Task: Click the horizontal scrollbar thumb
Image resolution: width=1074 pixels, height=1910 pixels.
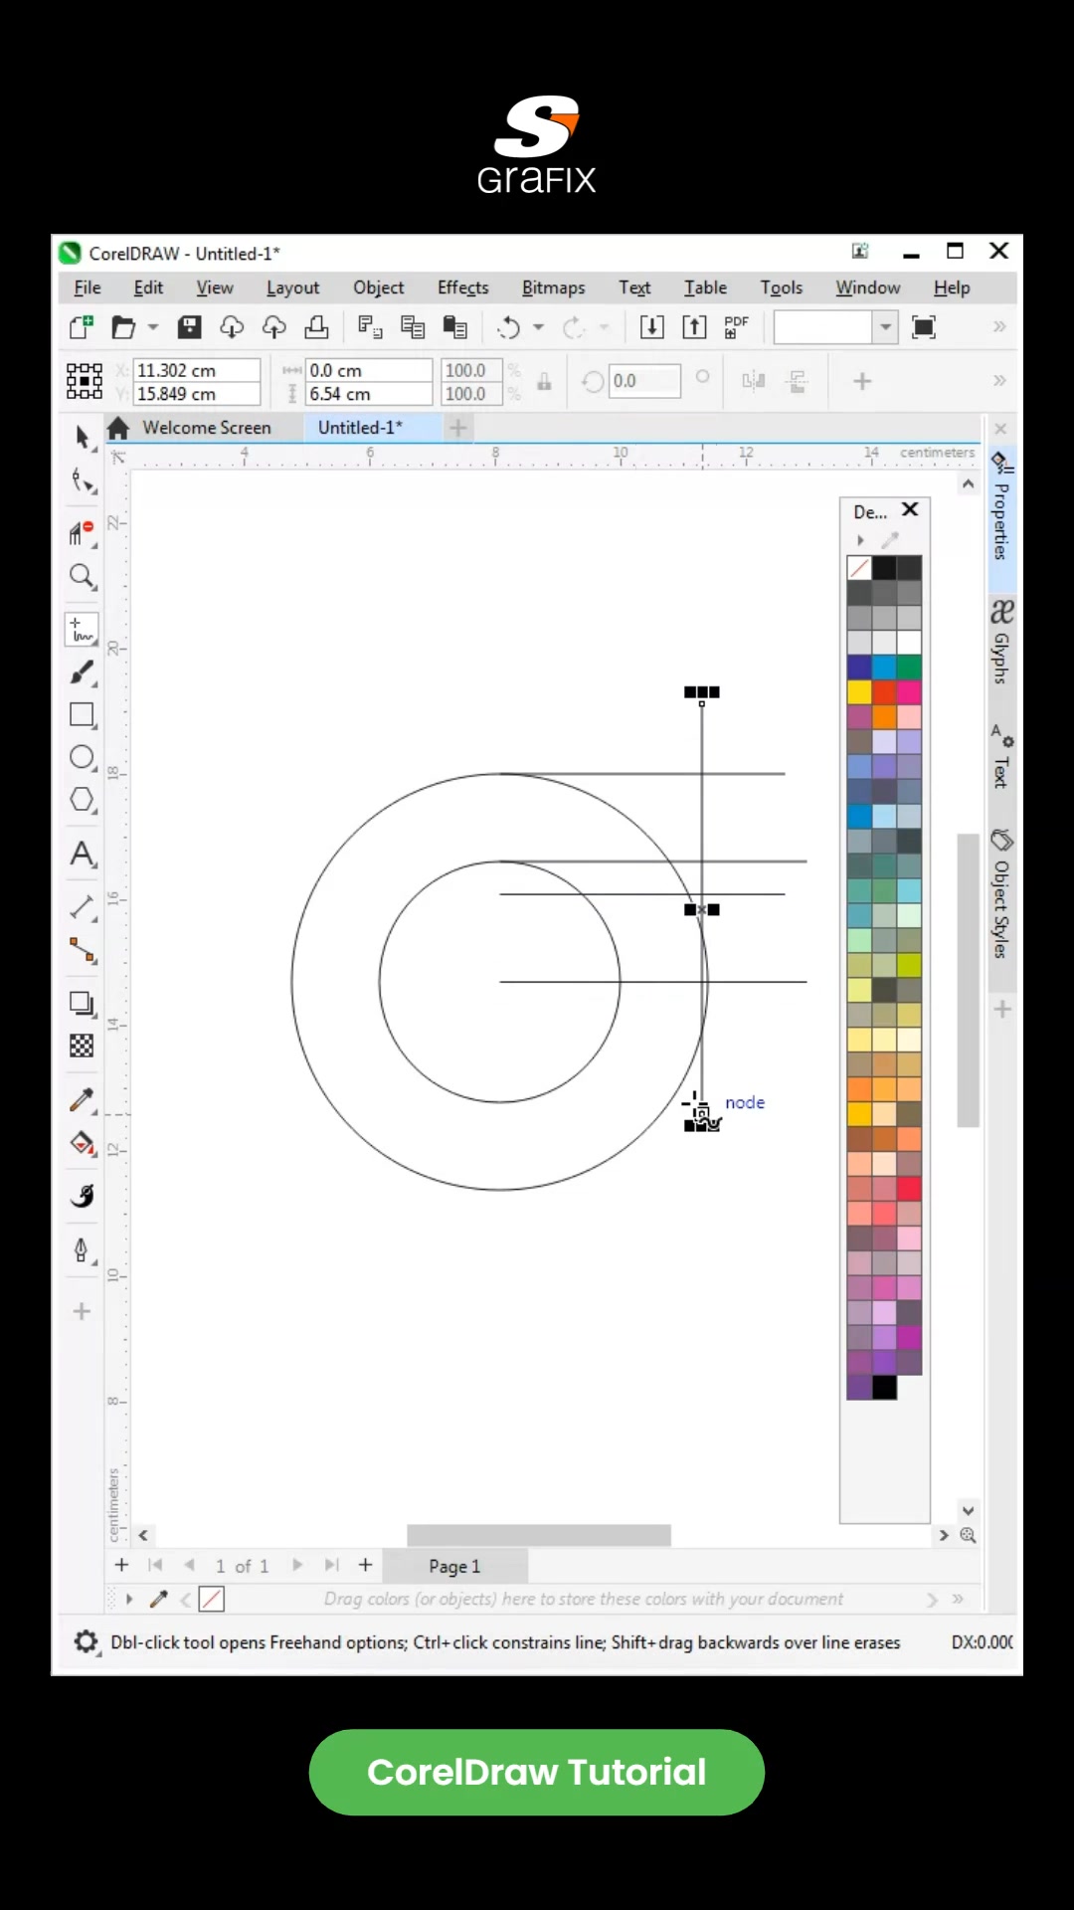Action: pos(539,1535)
